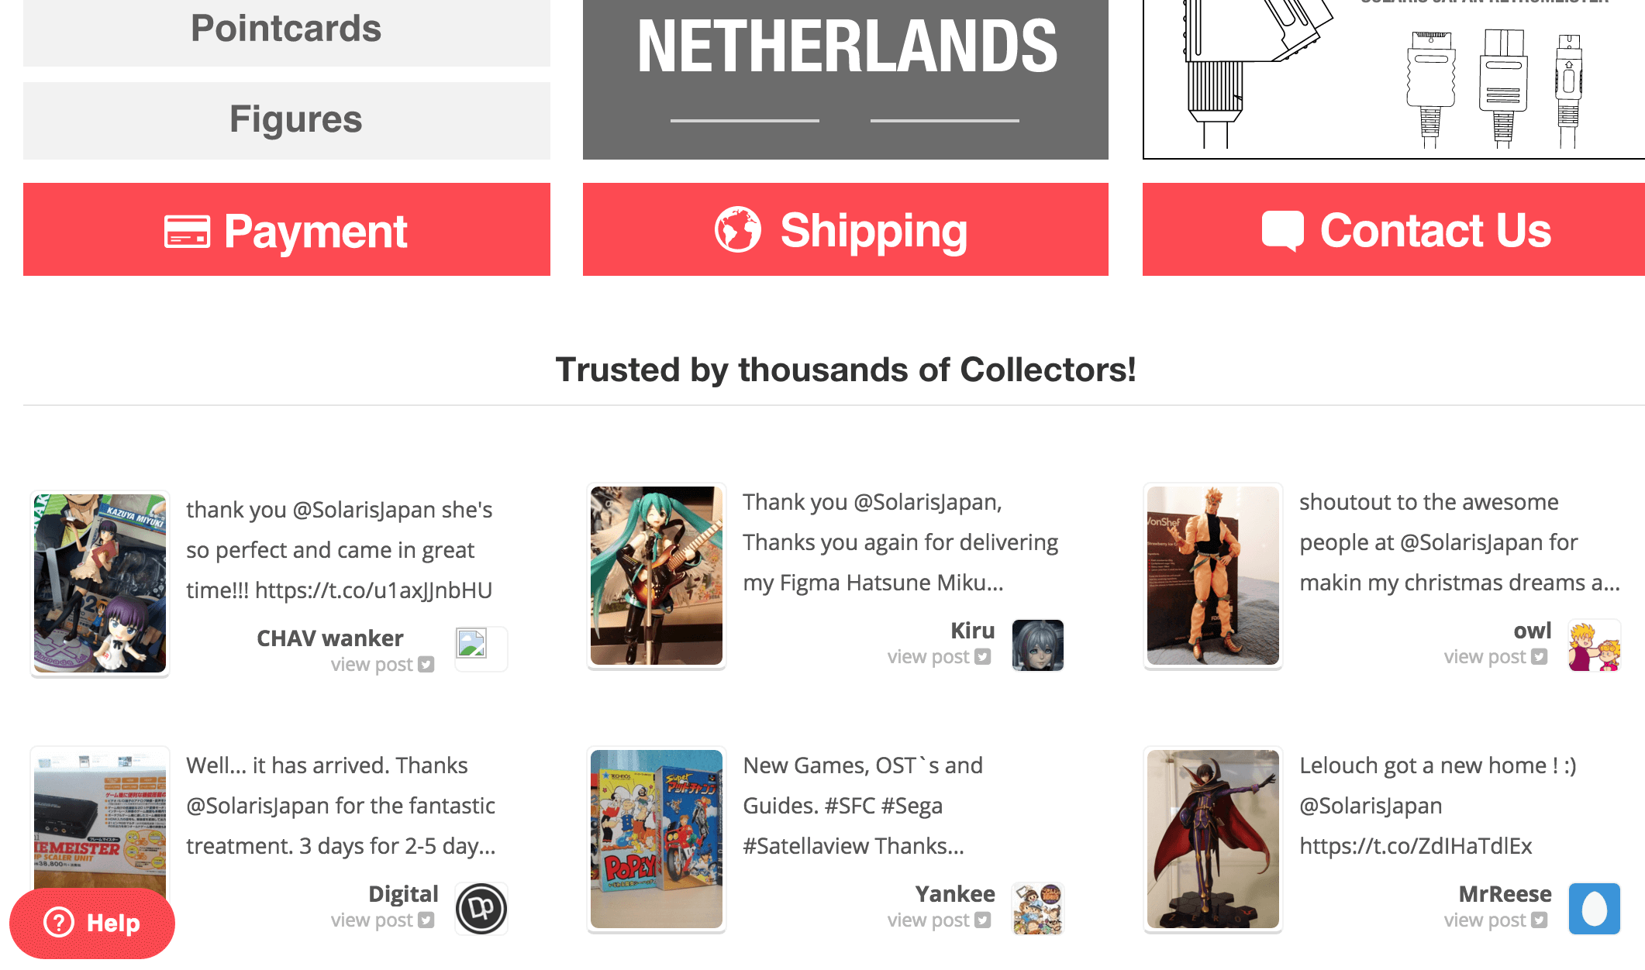
Task: Open the Contact Us button
Action: tap(1394, 229)
